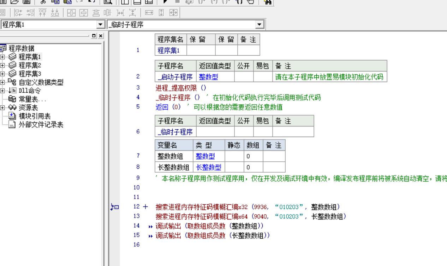Expand the plus sign on code line 12
This screenshot has height=266, width=447.
pyautogui.click(x=145, y=207)
